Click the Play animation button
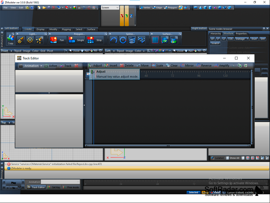The image size is (270, 203). [13, 183]
